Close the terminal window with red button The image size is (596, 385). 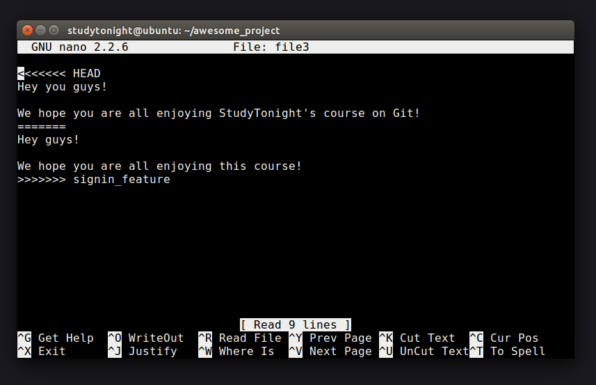tap(27, 30)
